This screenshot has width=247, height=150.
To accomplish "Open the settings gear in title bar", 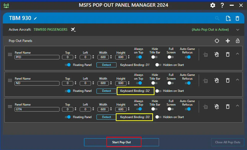I will tap(213, 5).
